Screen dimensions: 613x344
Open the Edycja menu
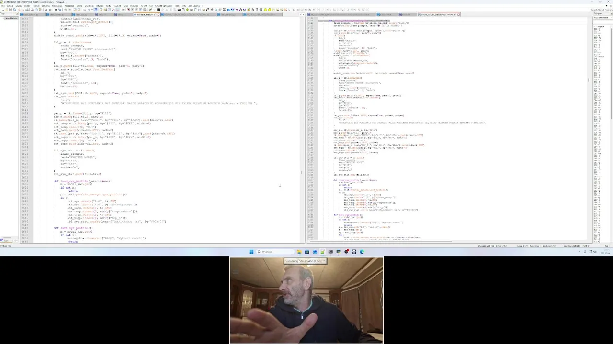pyautogui.click(x=10, y=6)
